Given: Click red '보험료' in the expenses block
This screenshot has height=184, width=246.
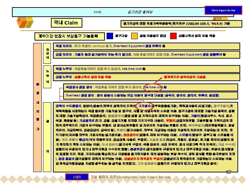Looking at the screenshot, I should point(170,121).
